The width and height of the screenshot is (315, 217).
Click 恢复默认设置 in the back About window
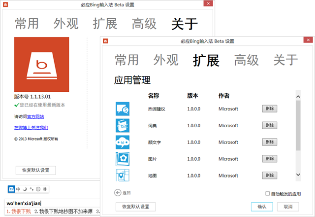click(x=36, y=170)
